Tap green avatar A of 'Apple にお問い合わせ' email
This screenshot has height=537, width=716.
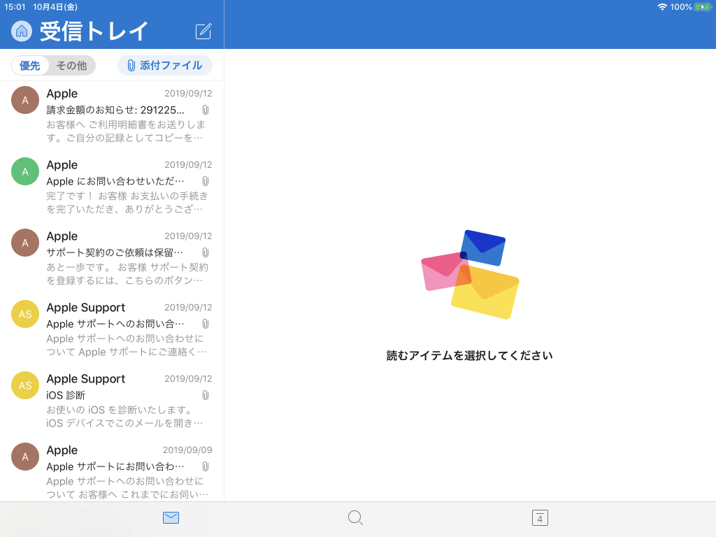(x=25, y=171)
